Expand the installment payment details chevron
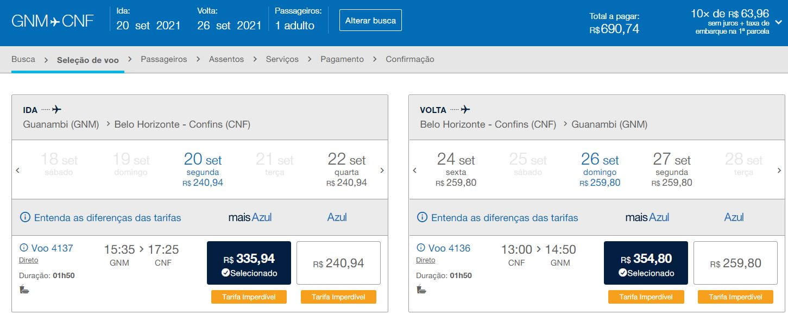Viewport: 788px width, 314px height. pyautogui.click(x=779, y=22)
